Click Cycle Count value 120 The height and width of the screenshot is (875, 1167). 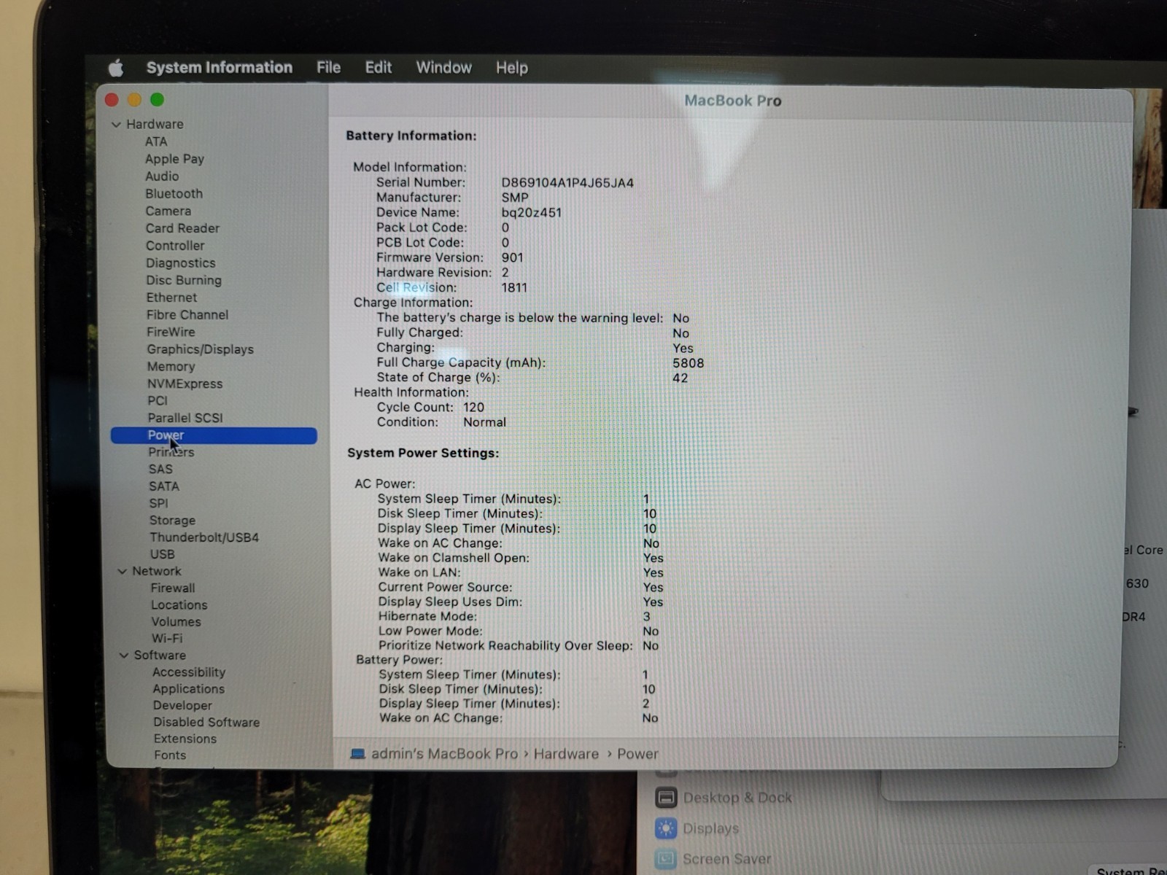click(473, 408)
